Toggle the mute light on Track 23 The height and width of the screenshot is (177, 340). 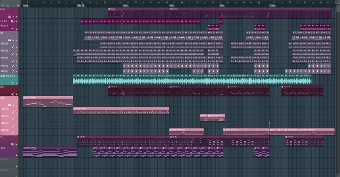pyautogui.click(x=17, y=167)
